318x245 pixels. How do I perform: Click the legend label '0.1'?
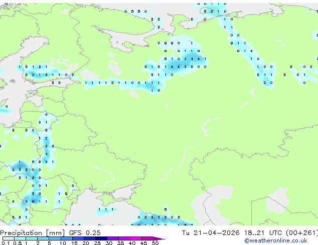point(6,243)
